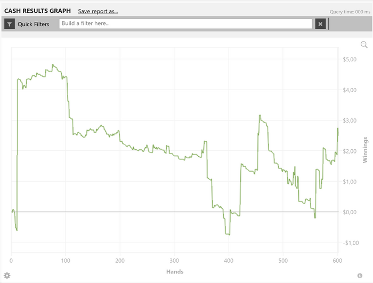Open graph settings gear icon
Image resolution: width=373 pixels, height=283 pixels.
(x=7, y=276)
